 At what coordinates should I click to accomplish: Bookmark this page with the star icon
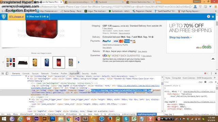pyautogui.click(x=190, y=7)
